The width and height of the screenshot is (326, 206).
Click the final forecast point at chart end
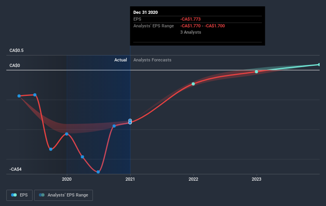click(319, 65)
